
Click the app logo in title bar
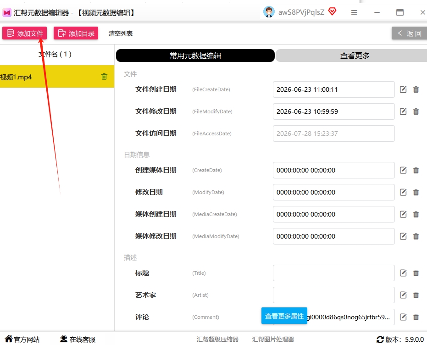click(7, 12)
